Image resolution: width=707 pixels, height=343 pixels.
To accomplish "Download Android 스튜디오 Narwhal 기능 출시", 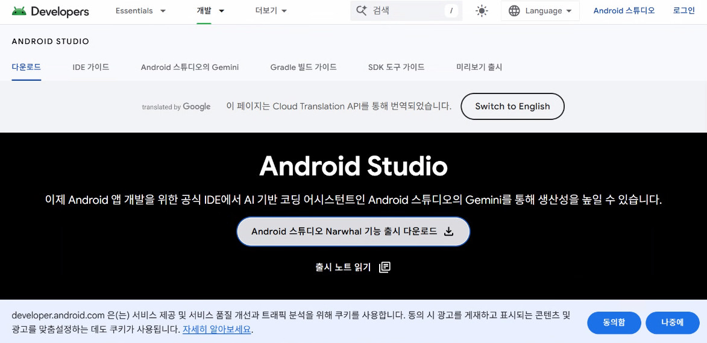I will click(353, 231).
